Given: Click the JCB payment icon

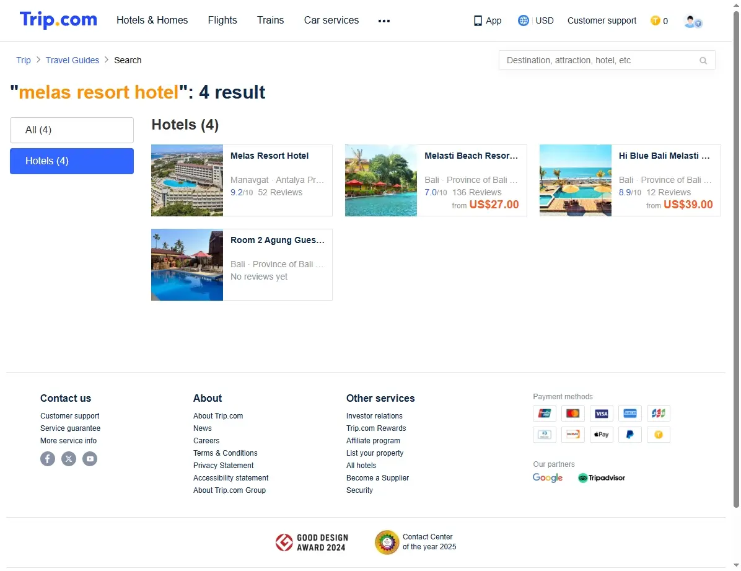Looking at the screenshot, I should (x=659, y=414).
